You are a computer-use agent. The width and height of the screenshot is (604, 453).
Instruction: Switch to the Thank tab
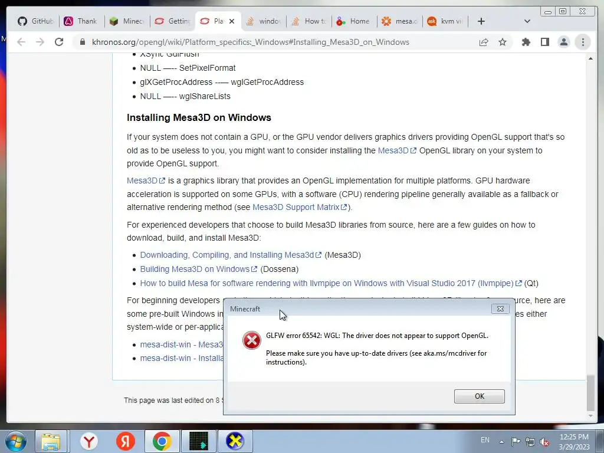click(x=80, y=21)
